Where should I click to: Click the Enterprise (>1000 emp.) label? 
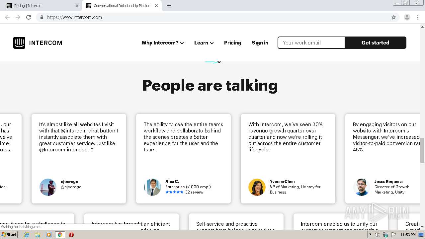click(188, 187)
